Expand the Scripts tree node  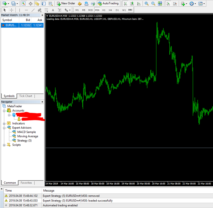4,145
